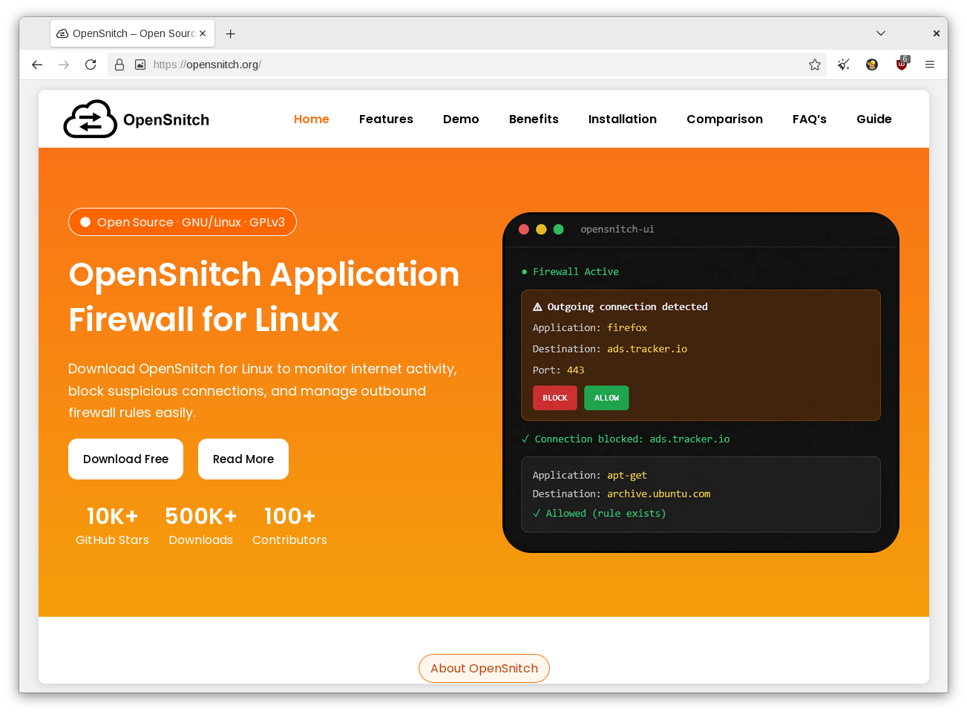
Task: Click the 10K+ GitHub Stars stat
Action: [112, 525]
